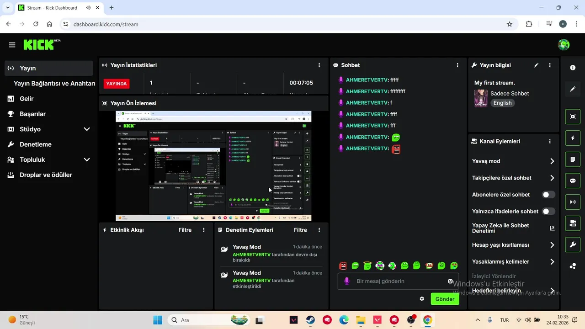Open Denetim Eylemleri Filtre dropdown
The width and height of the screenshot is (585, 329).
pos(300,230)
